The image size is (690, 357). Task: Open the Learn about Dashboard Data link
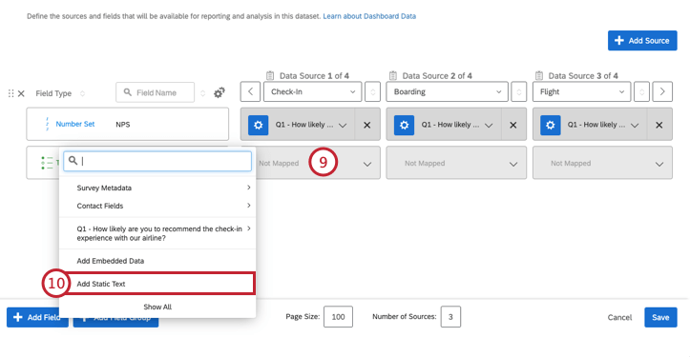[x=369, y=16]
